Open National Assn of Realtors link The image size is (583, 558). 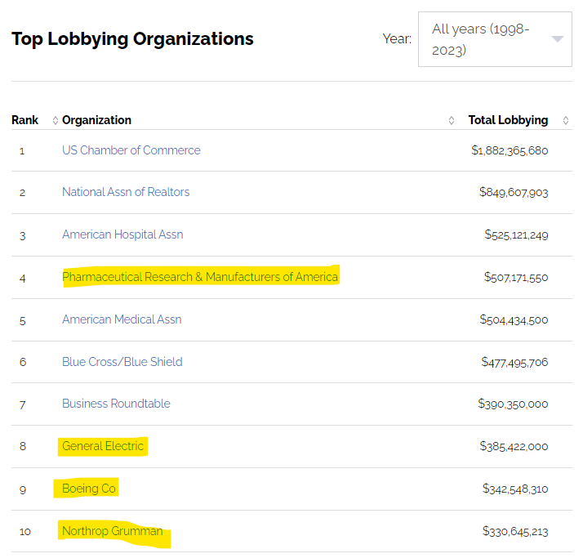[x=126, y=192]
